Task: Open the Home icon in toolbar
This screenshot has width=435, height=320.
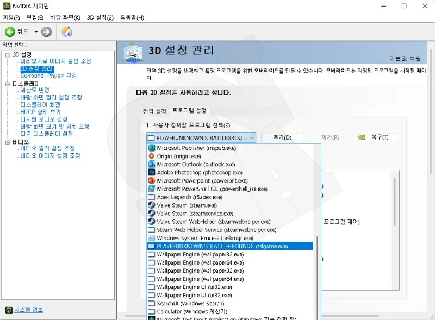Action: coord(67,32)
